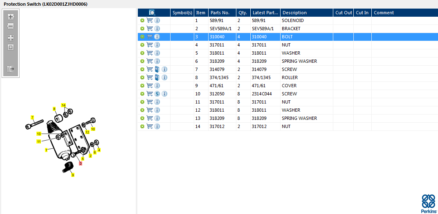Click the search icon in table header

click(x=152, y=13)
